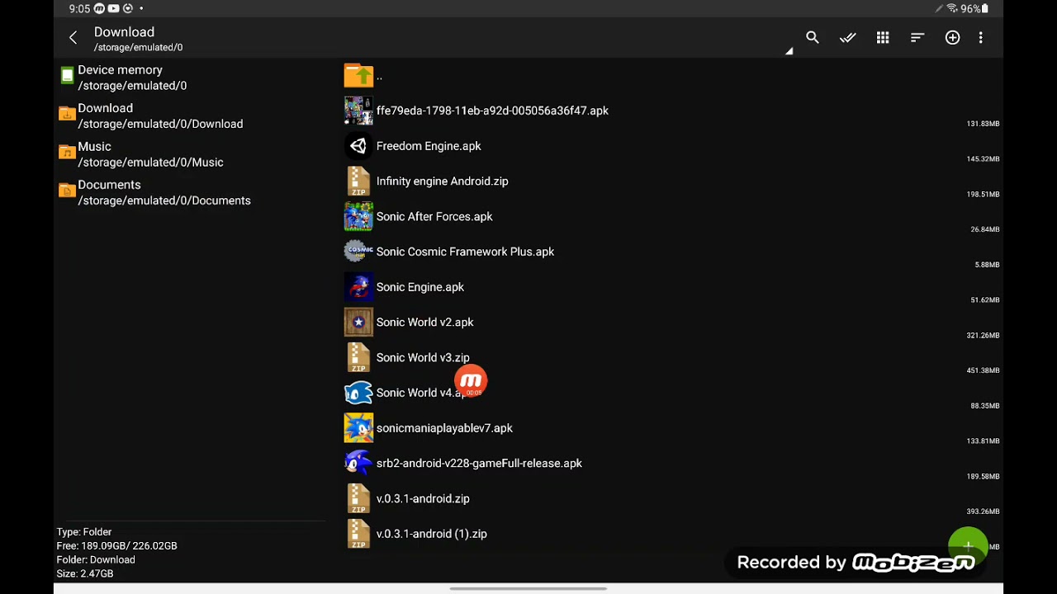
Task: Go back with the arrow icon
Action: 73,38
